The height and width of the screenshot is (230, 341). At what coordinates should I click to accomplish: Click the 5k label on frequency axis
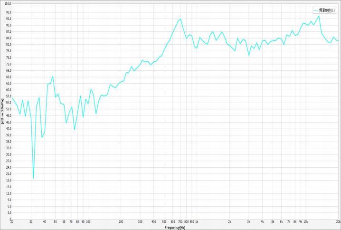[273, 222]
